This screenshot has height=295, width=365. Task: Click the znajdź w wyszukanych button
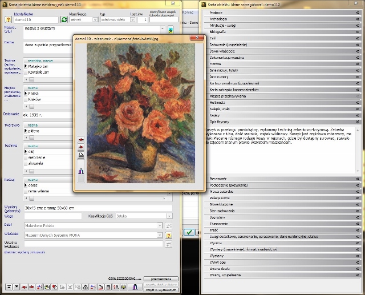(161, 290)
